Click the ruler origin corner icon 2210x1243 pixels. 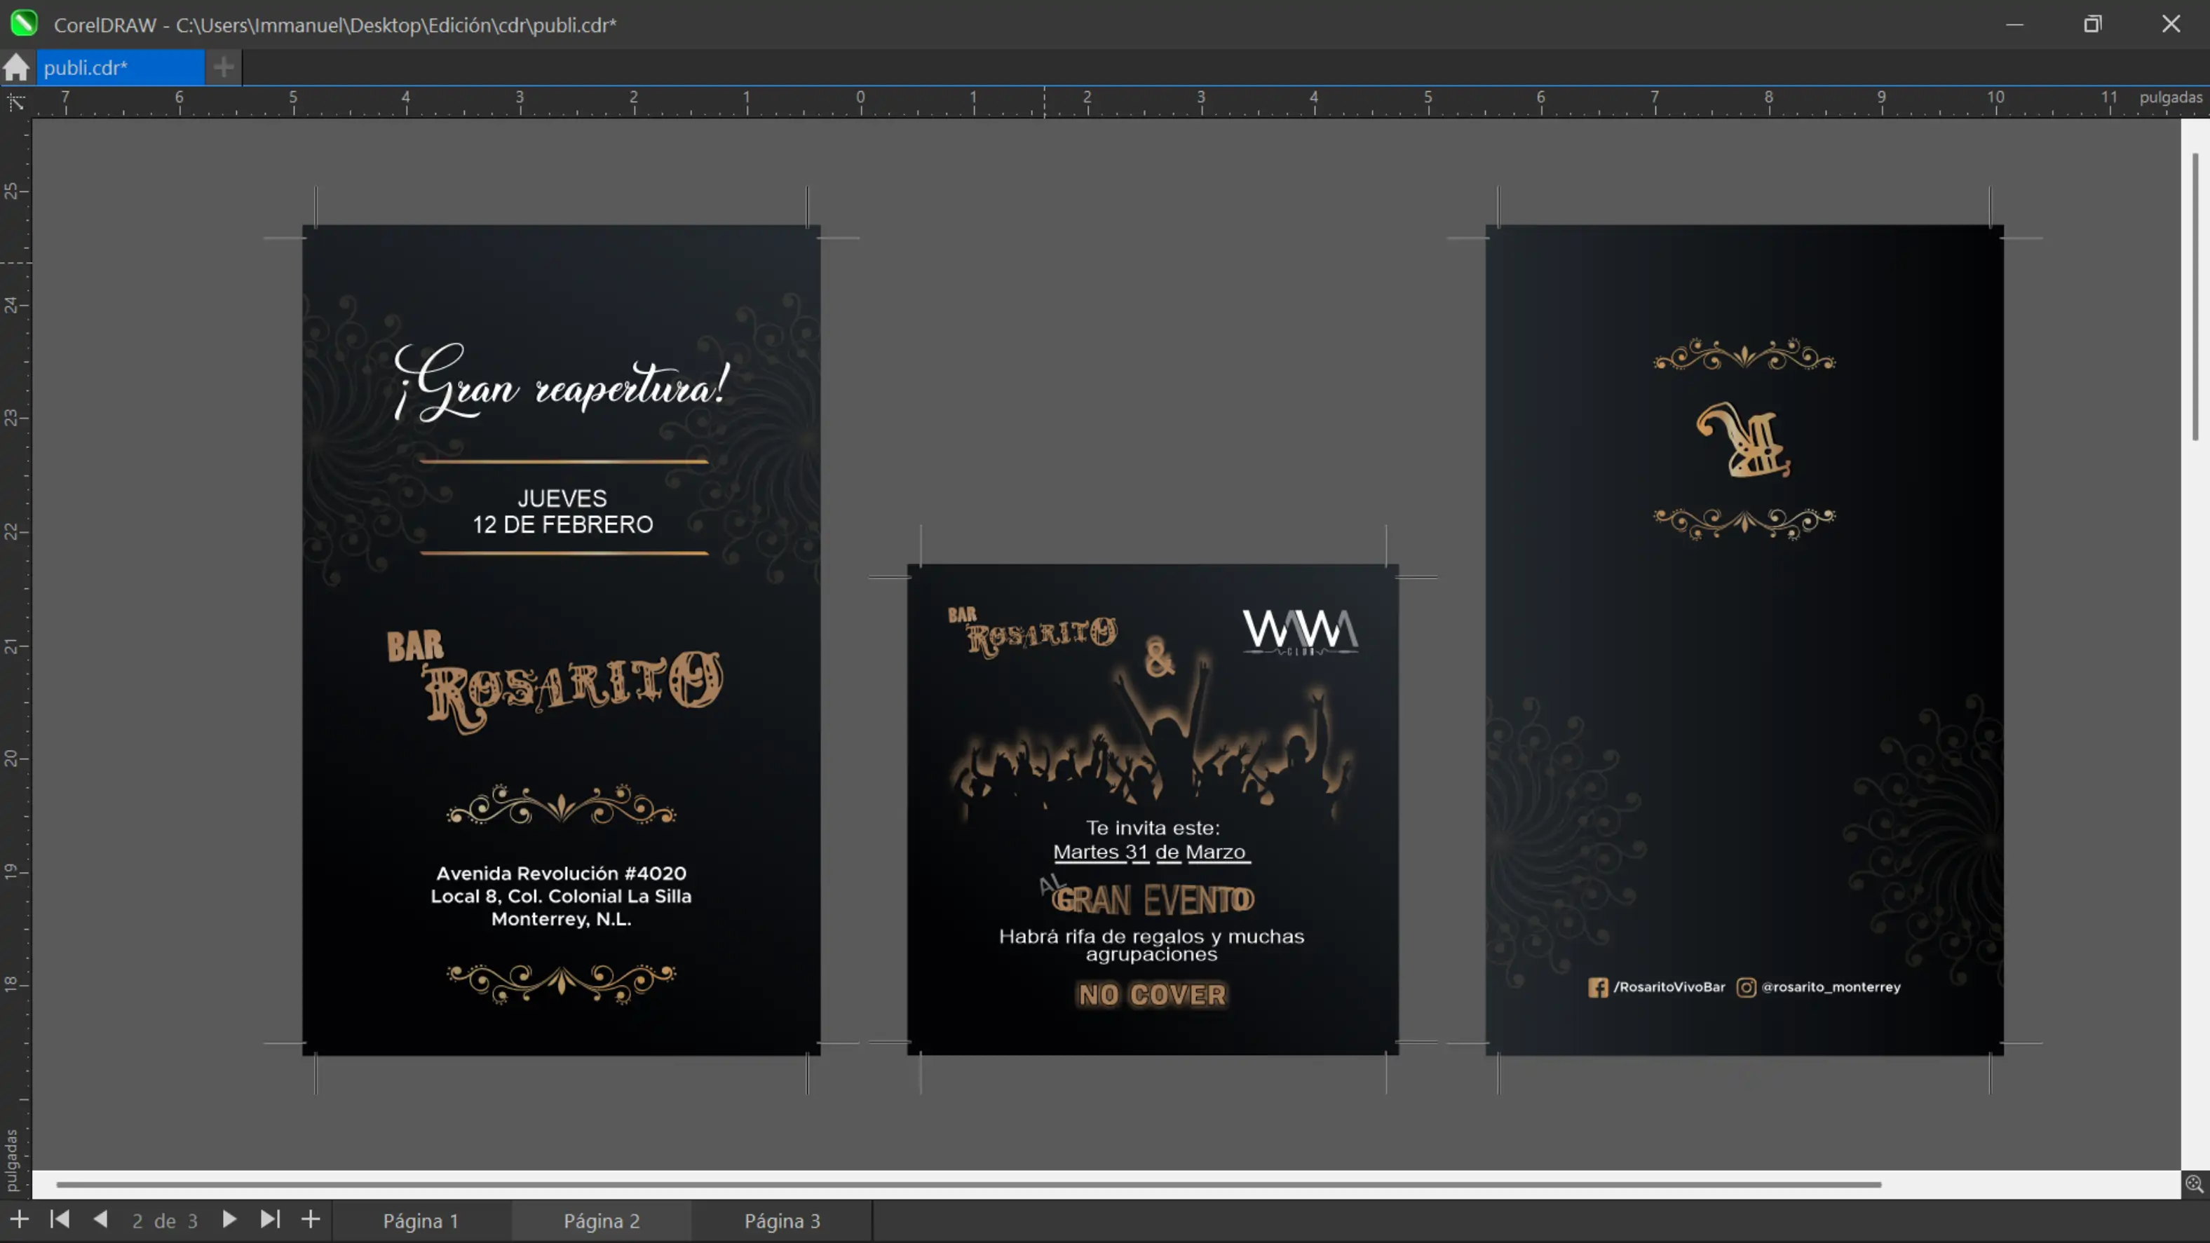click(x=15, y=103)
